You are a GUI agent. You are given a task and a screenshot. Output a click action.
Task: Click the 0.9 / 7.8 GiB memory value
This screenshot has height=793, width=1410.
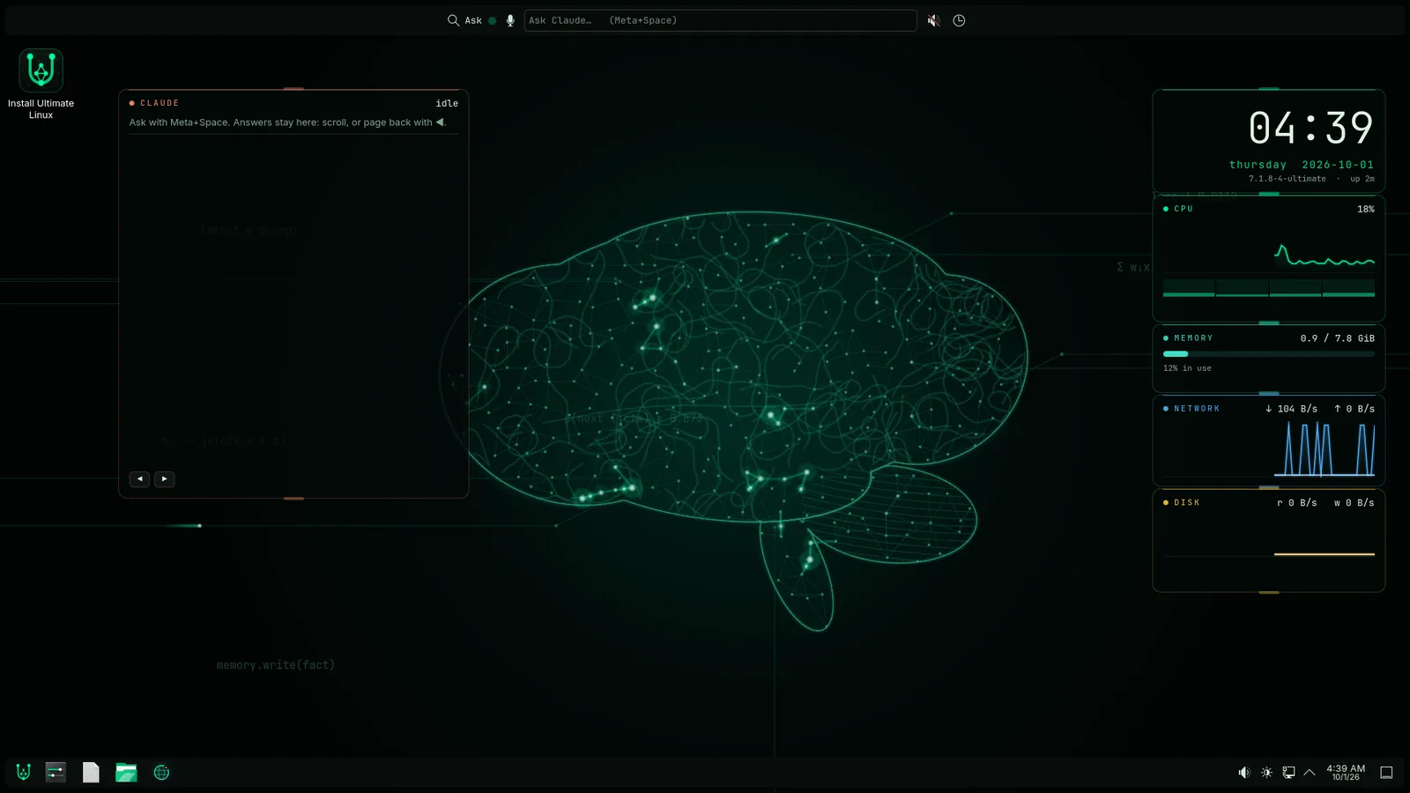[1337, 338]
